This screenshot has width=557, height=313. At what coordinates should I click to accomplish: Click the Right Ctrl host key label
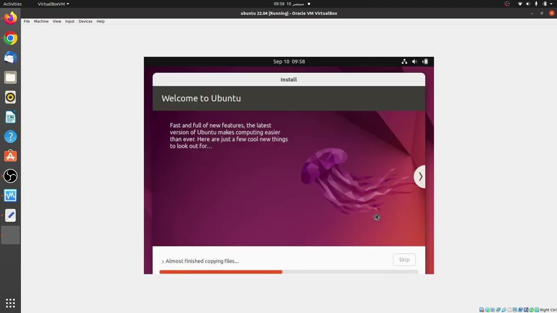pos(548,310)
